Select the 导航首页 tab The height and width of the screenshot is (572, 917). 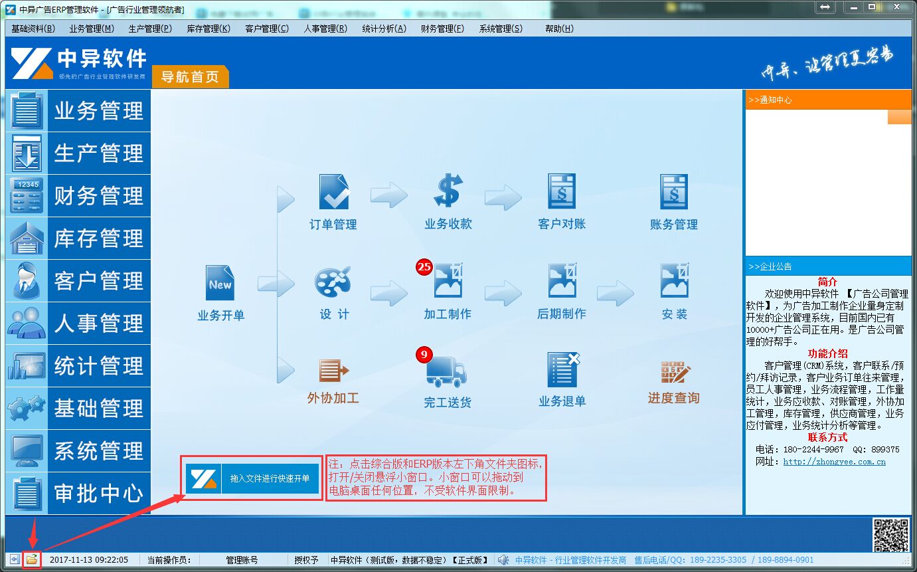(190, 76)
